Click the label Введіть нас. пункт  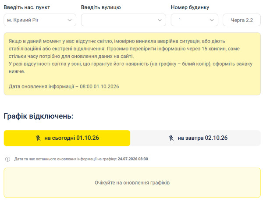tap(27, 7)
